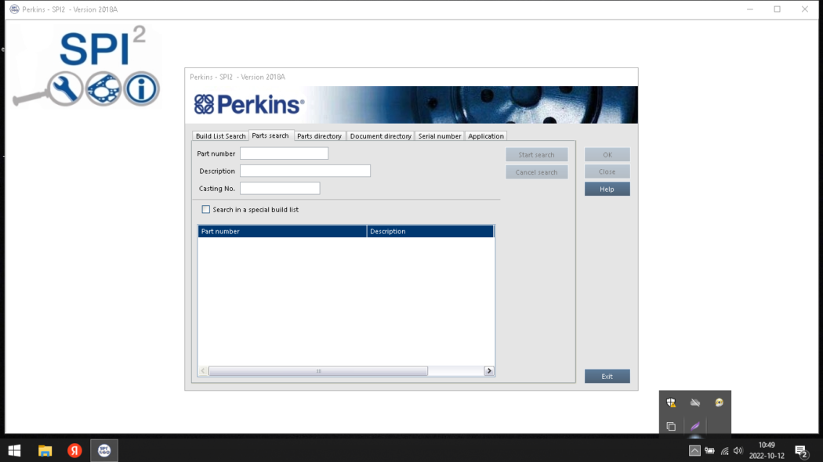Switch to Serial number tab
The width and height of the screenshot is (823, 462).
[440, 135]
